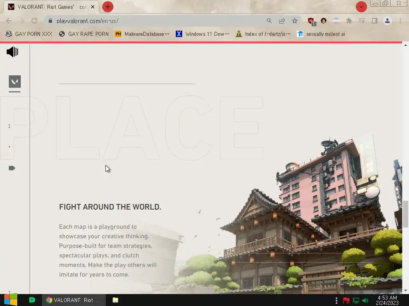Click the page scrollbar up arrow
This screenshot has height=306, width=409.
[x=406, y=45]
